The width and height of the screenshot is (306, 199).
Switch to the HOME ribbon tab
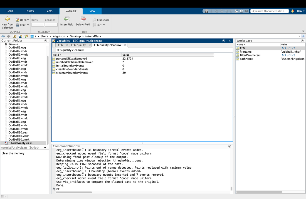[x=10, y=11]
